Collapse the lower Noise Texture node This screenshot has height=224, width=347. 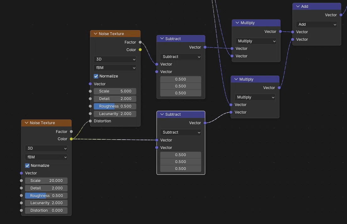click(x=27, y=123)
